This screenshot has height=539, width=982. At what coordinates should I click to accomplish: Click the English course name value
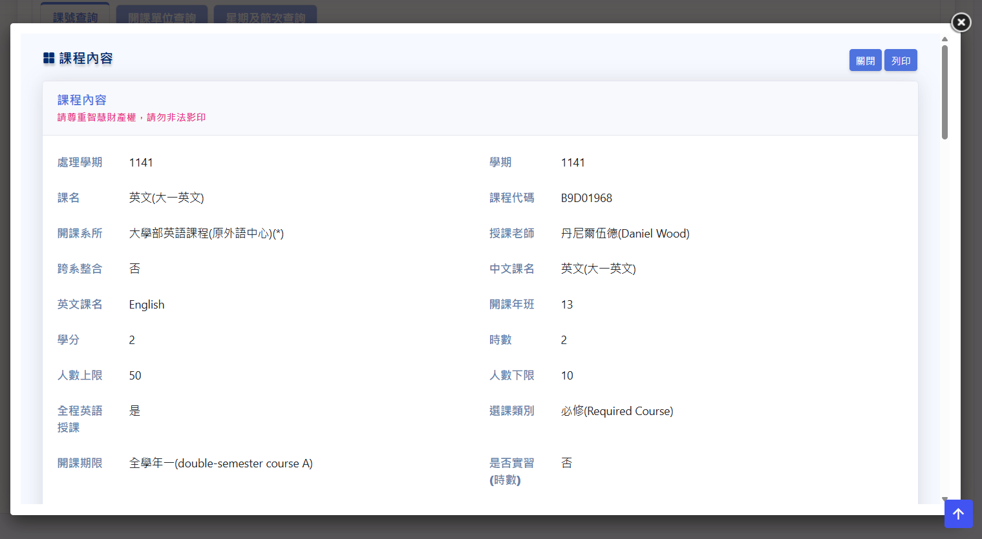point(147,305)
